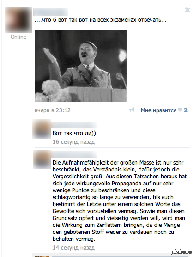The height and width of the screenshot is (257, 194).
Task: Click the pikabu.ru watermark
Action: [x=181, y=252]
